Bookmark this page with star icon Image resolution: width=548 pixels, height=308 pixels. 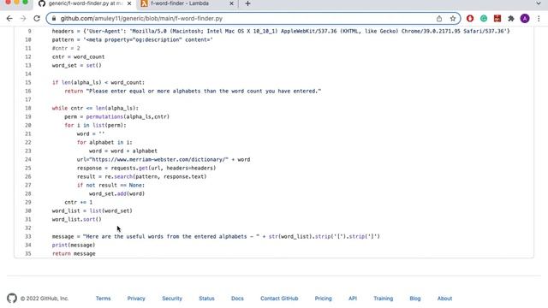point(453,19)
